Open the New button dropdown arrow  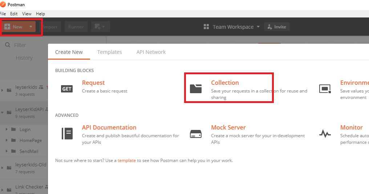(x=31, y=27)
